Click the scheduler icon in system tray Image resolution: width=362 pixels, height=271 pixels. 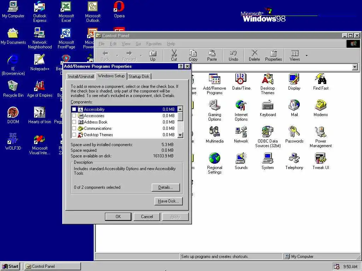coord(337,266)
